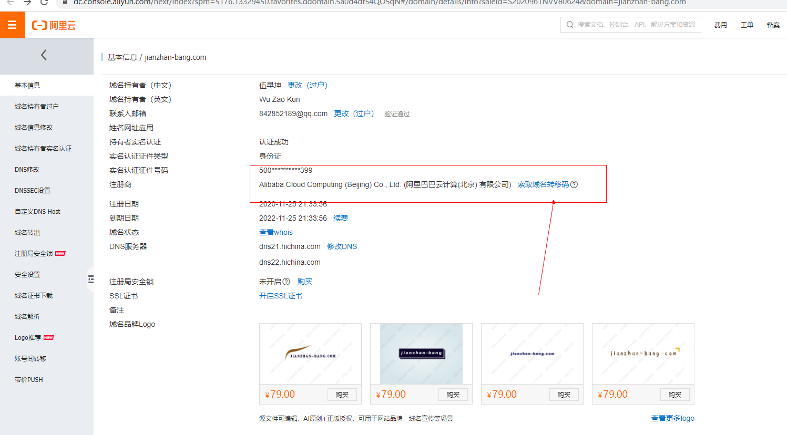Open 查看更多logo link

point(673,418)
